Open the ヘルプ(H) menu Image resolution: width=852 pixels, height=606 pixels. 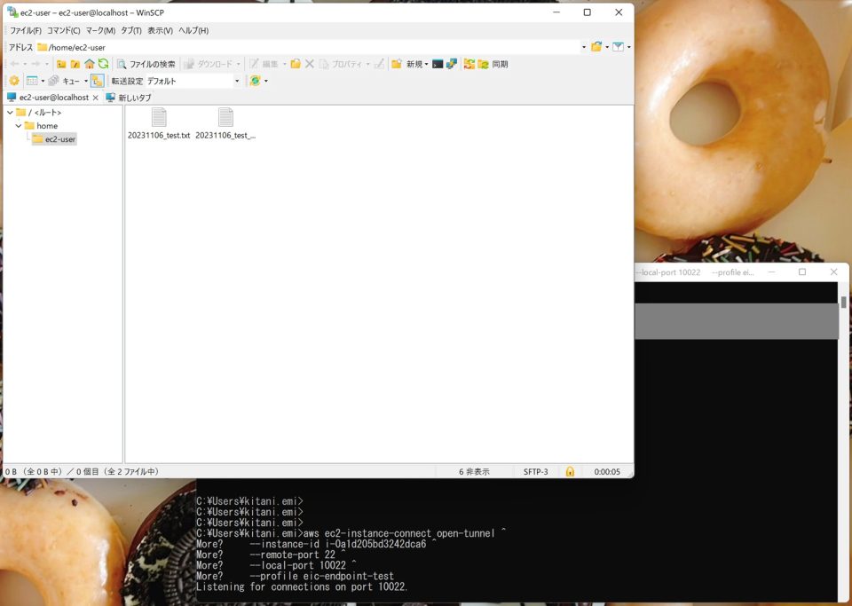point(193,30)
